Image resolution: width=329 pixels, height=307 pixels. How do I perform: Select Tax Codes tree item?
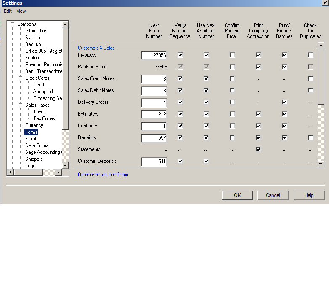(44, 118)
